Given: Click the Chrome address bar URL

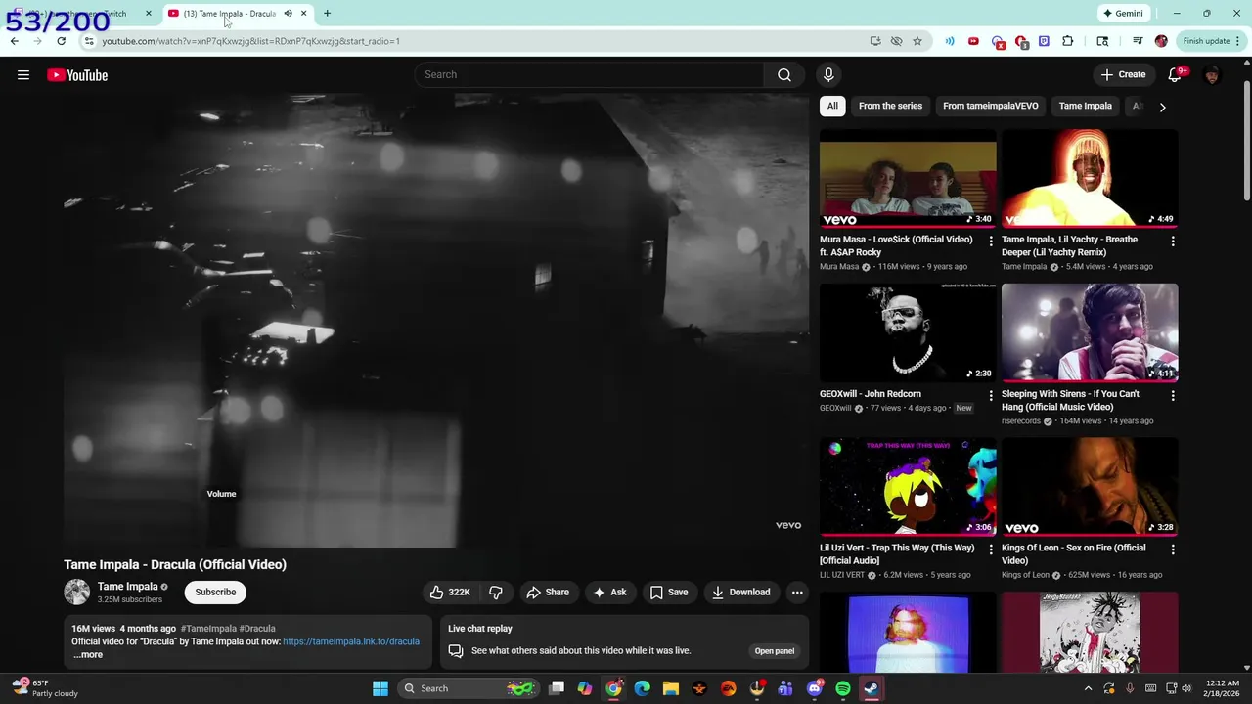Looking at the screenshot, I should [x=251, y=41].
